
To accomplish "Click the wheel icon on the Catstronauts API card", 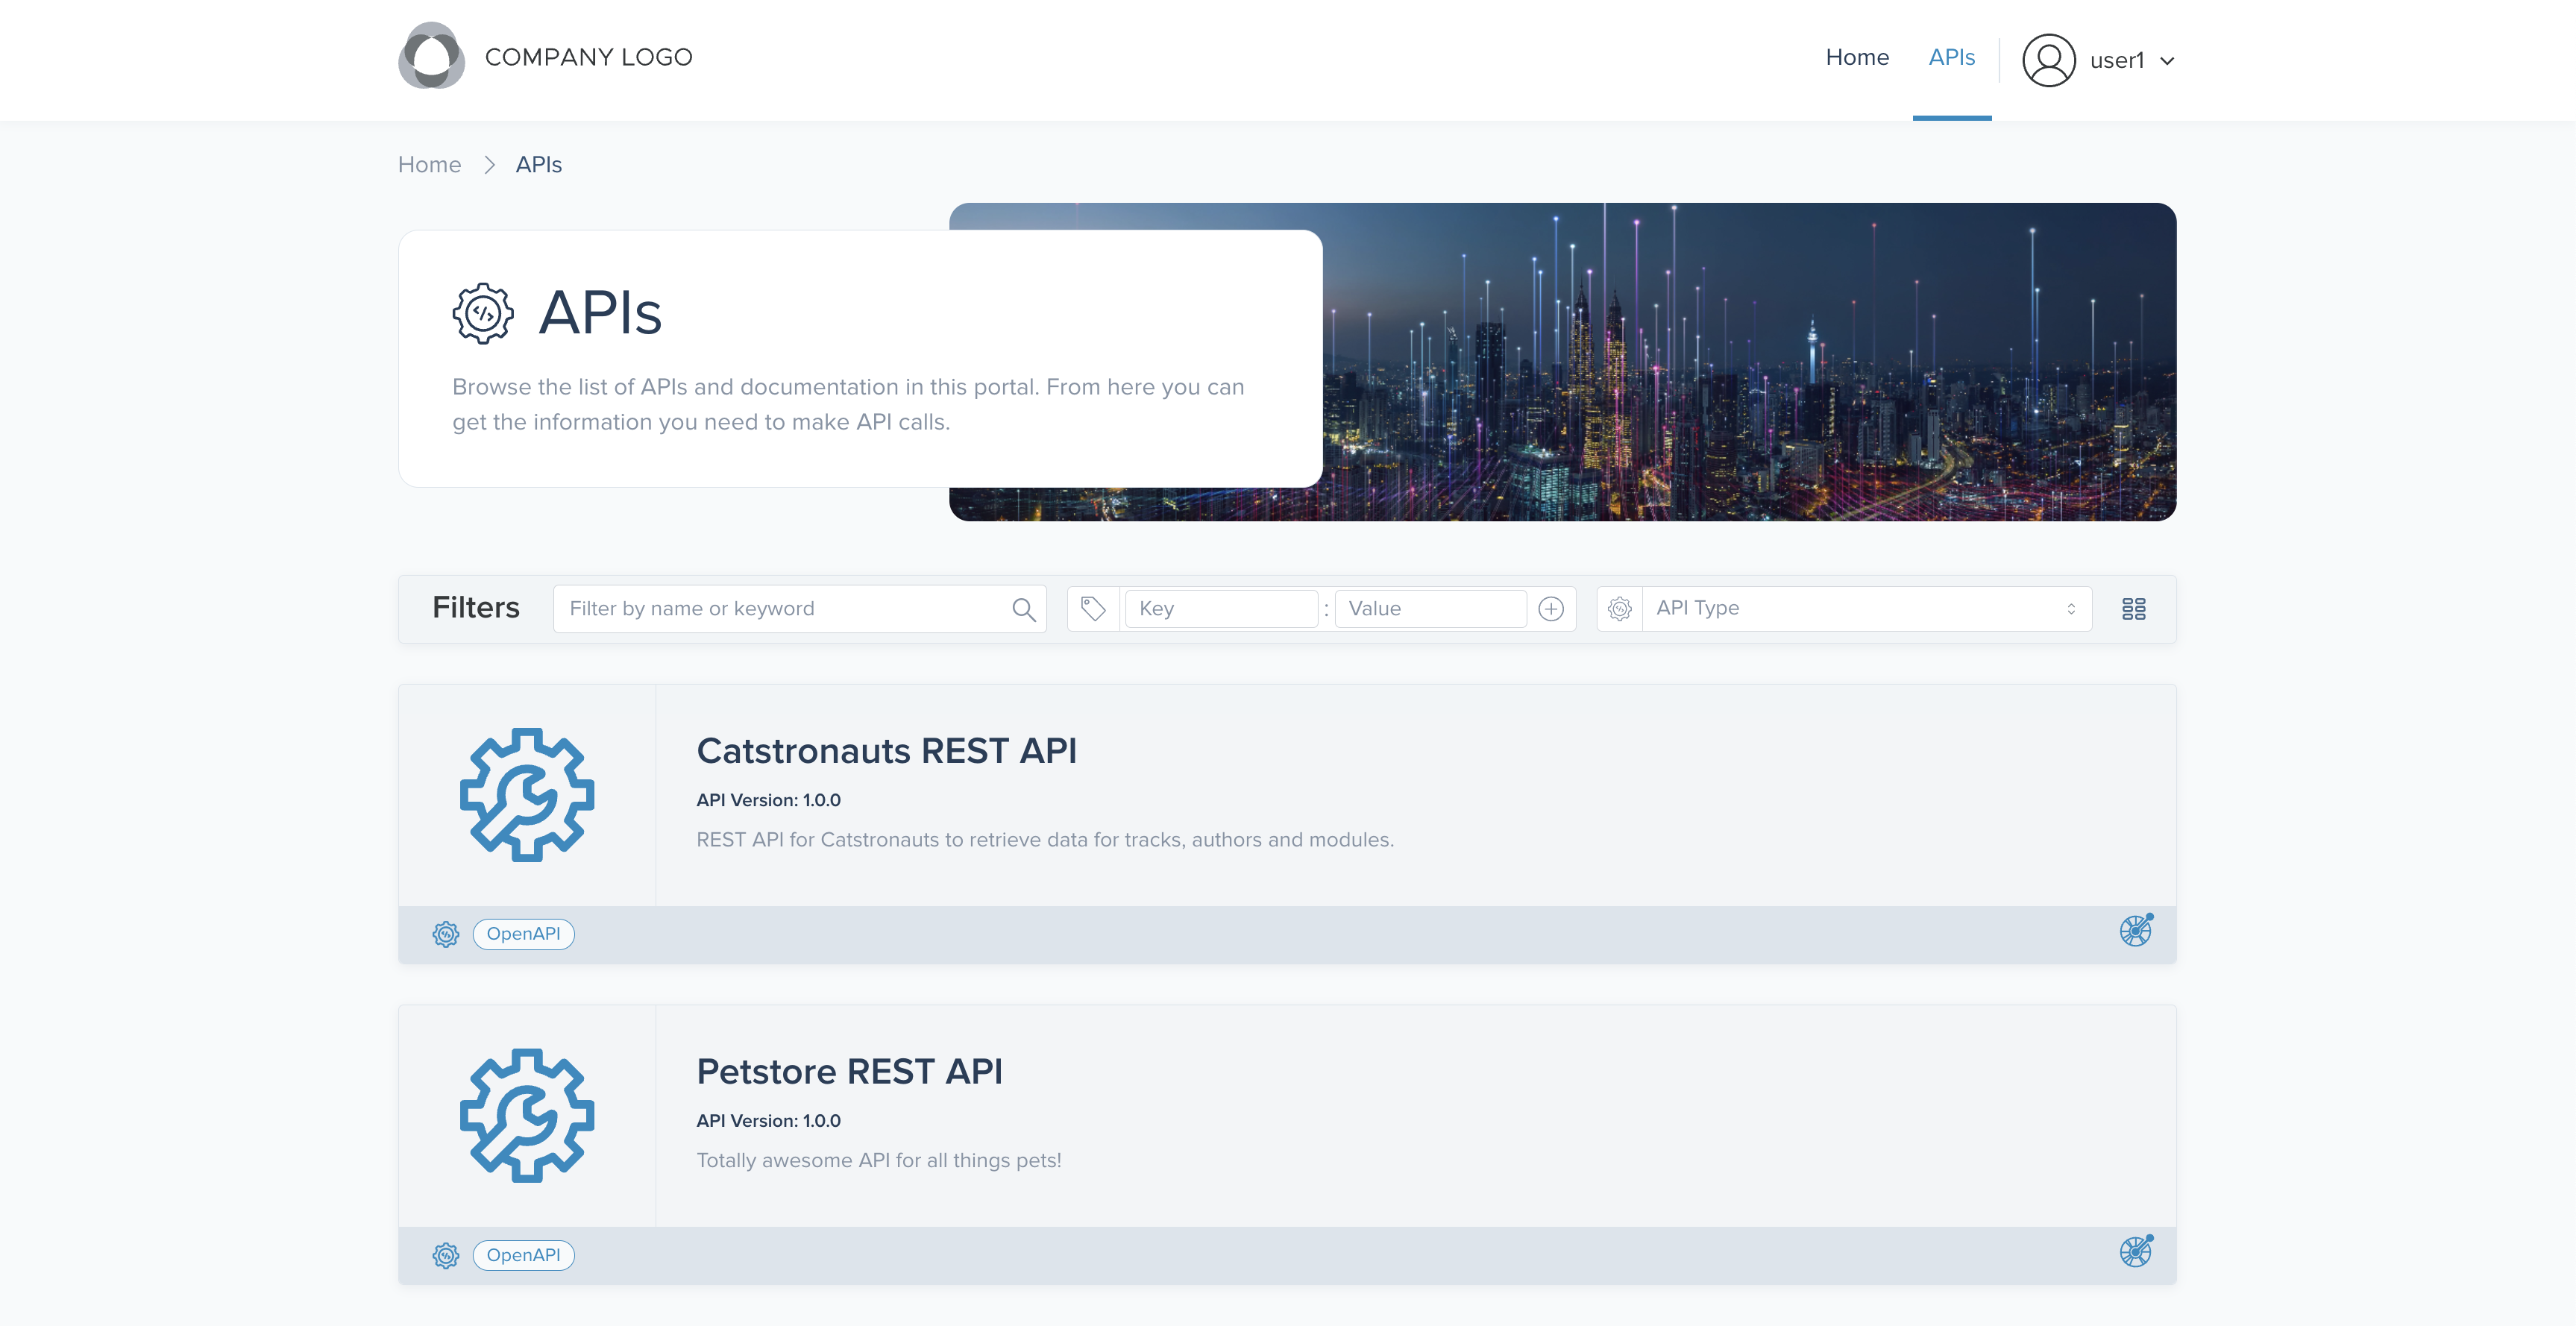I will tap(2136, 931).
